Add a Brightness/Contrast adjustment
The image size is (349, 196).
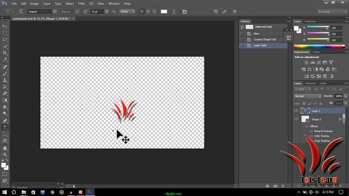(x=306, y=63)
